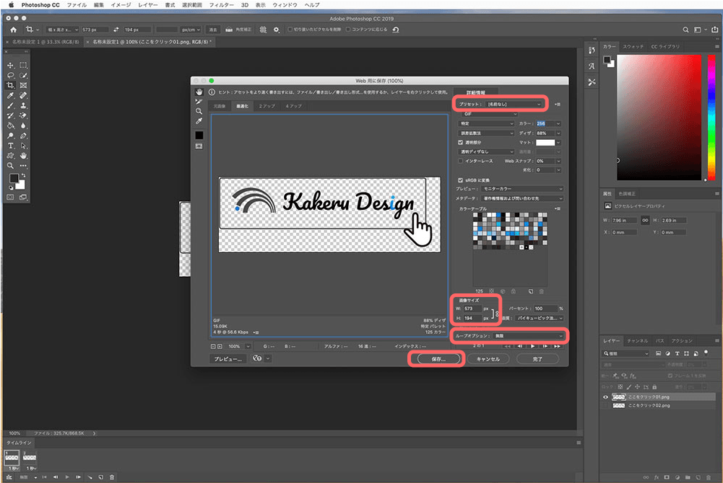This screenshot has width=723, height=483.
Task: Hide the ここをクリック01.png layer
Action: [605, 397]
